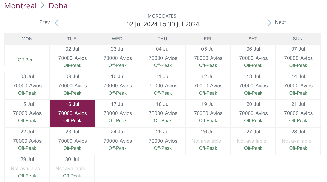
Task: Select the highlighted 16 Jul date cell
Action: click(x=72, y=113)
